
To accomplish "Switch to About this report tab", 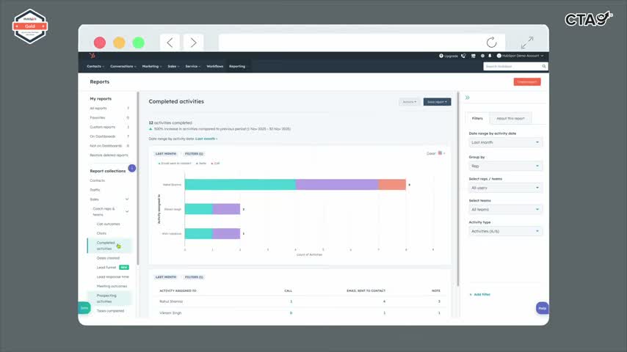I will pos(510,118).
